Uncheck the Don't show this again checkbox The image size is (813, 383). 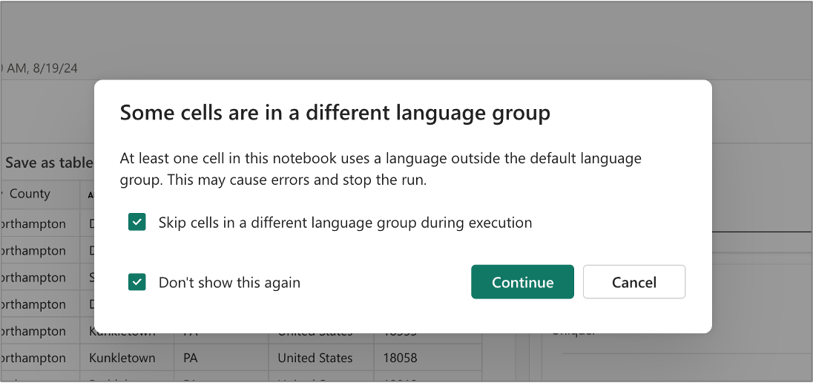coord(137,282)
